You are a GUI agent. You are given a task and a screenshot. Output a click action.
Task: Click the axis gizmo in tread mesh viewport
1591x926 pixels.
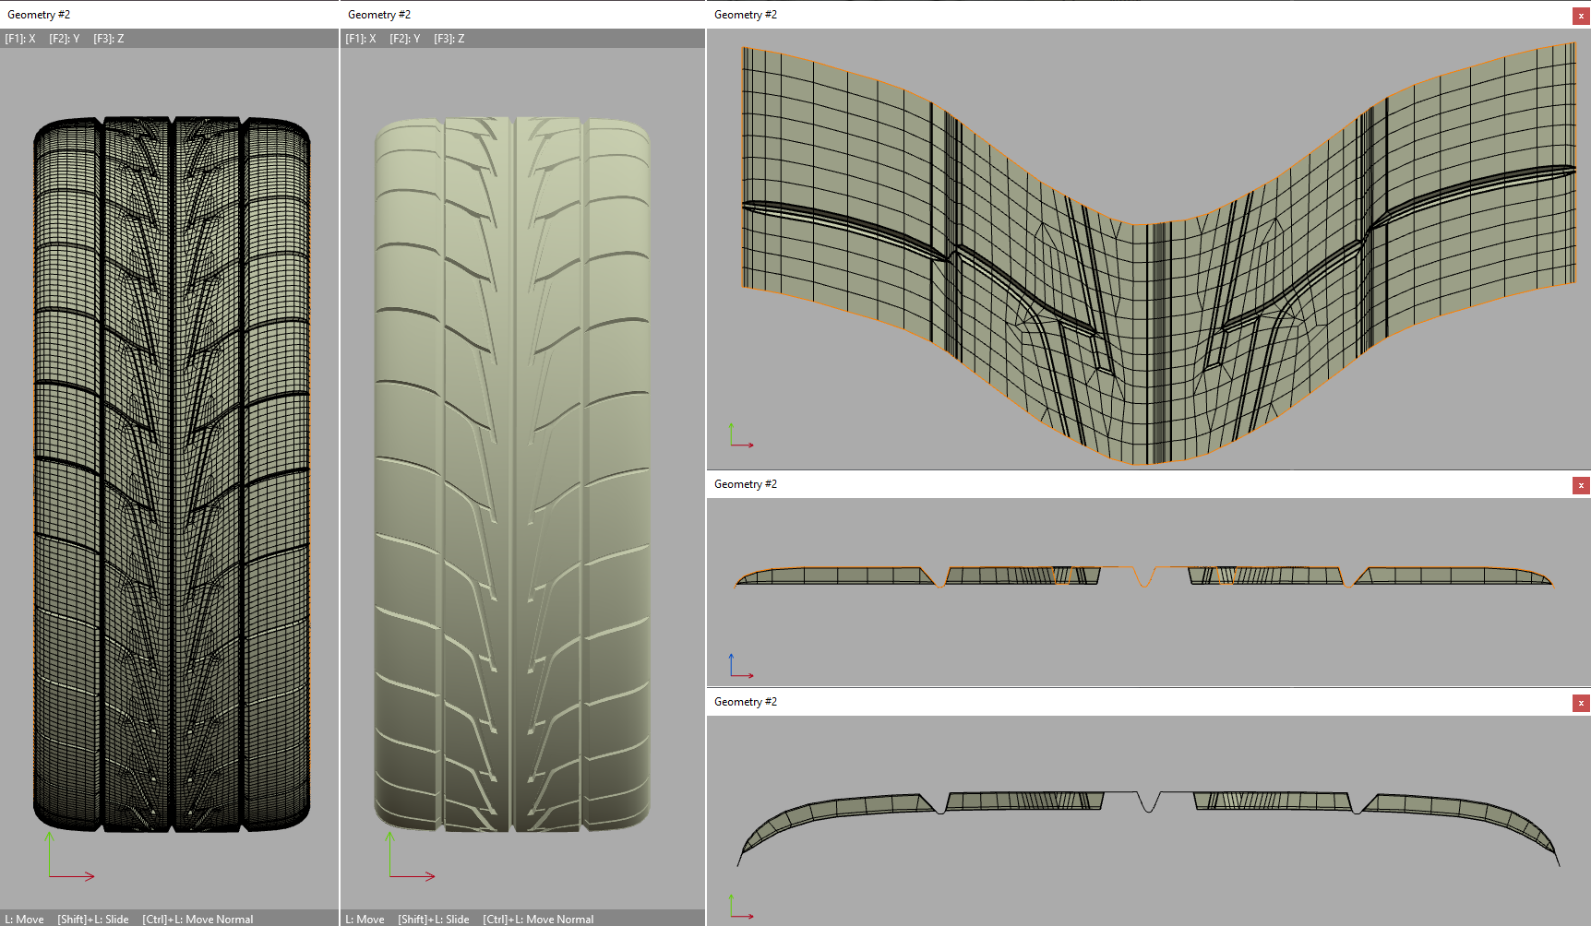click(741, 435)
